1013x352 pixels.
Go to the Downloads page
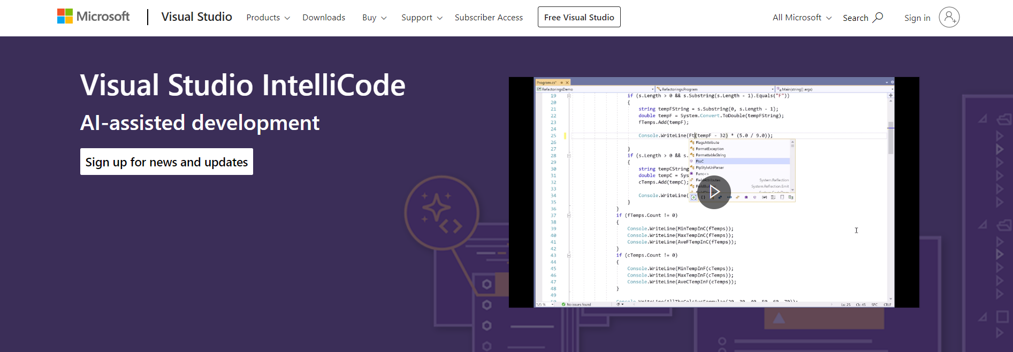324,18
